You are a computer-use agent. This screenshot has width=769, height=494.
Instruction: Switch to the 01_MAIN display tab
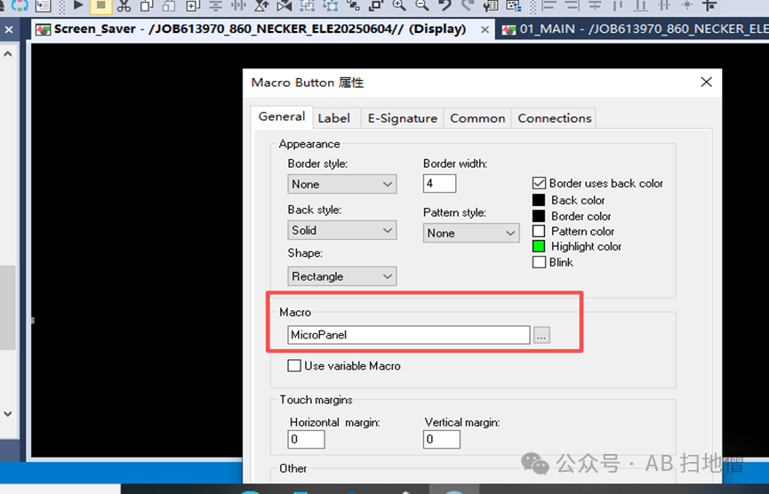click(633, 29)
